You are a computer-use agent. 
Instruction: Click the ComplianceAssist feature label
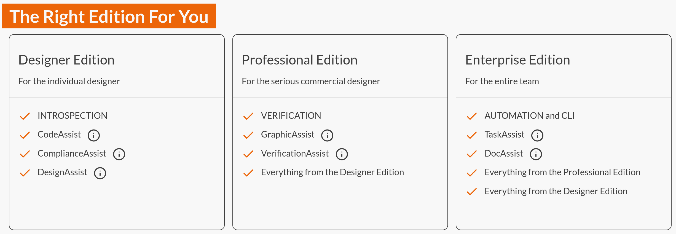(x=72, y=154)
